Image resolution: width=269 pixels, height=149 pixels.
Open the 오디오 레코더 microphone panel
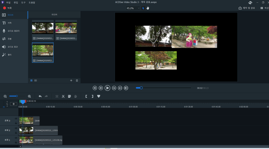(14, 31)
